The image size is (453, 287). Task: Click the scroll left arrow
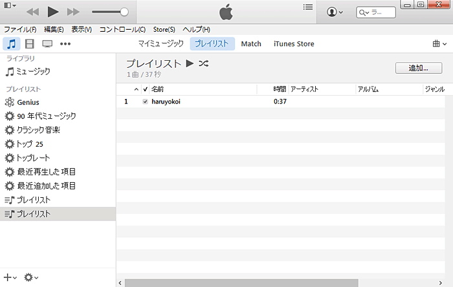[120, 283]
